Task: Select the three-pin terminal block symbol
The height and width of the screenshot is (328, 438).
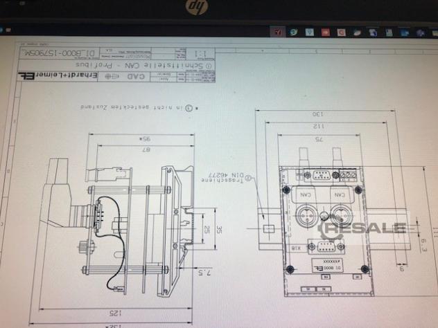Action: 351,176
